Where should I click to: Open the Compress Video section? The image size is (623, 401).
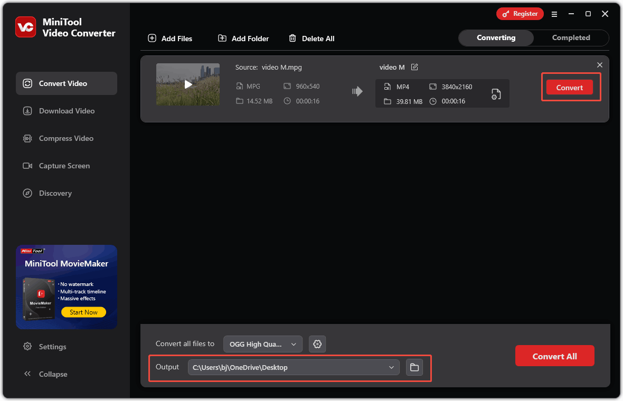click(x=67, y=138)
